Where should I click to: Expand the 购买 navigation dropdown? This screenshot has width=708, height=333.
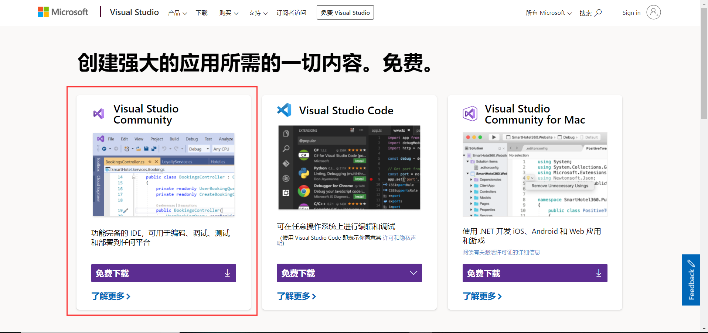tap(229, 13)
